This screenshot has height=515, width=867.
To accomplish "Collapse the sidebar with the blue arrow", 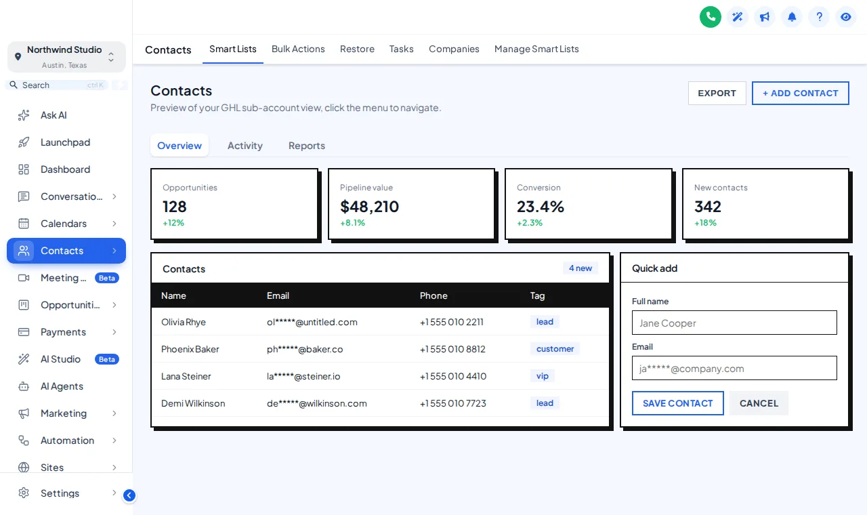I will pos(129,495).
